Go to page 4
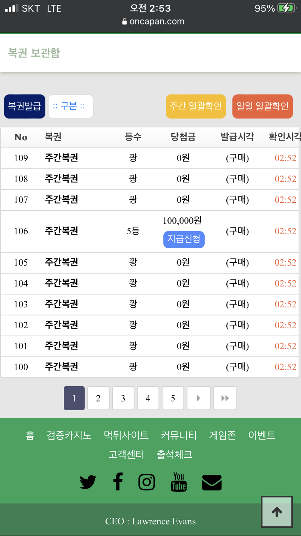 148,398
